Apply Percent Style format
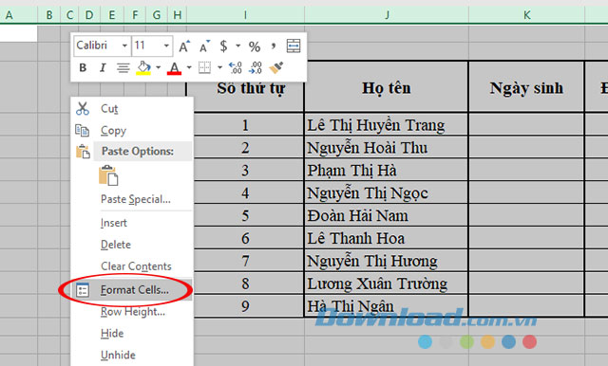Viewport: 608px width, 366px height. (x=255, y=46)
